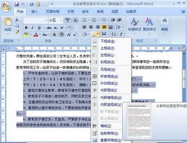
Task: Click the Sort A-Z icon
Action: pyautogui.click(x=114, y=34)
